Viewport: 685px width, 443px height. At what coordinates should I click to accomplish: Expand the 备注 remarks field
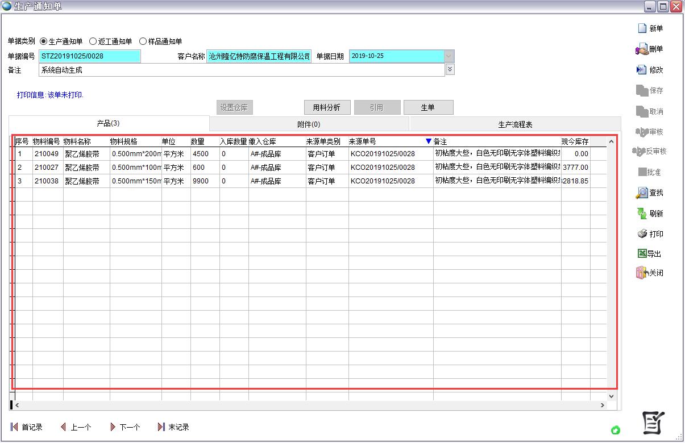(x=450, y=69)
